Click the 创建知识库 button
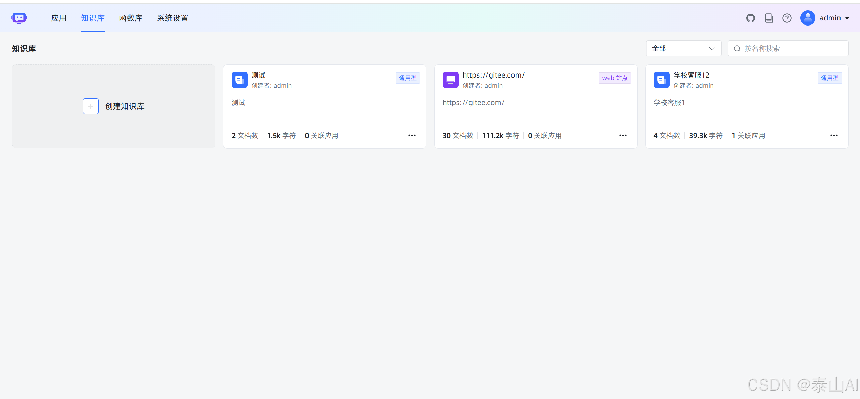860x399 pixels. click(x=124, y=106)
